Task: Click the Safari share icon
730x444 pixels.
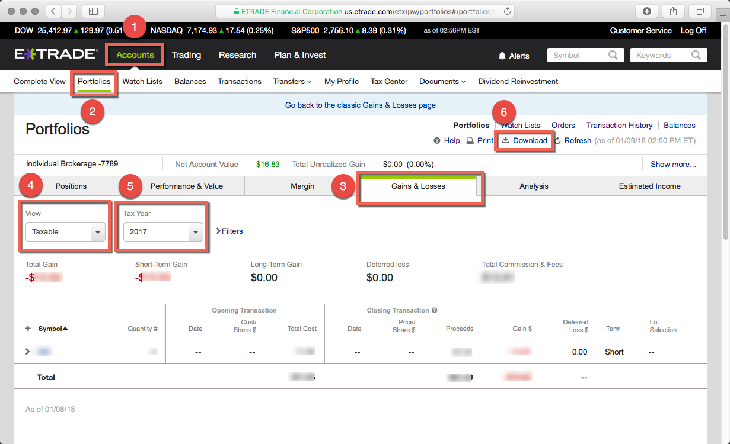Action: click(x=673, y=11)
